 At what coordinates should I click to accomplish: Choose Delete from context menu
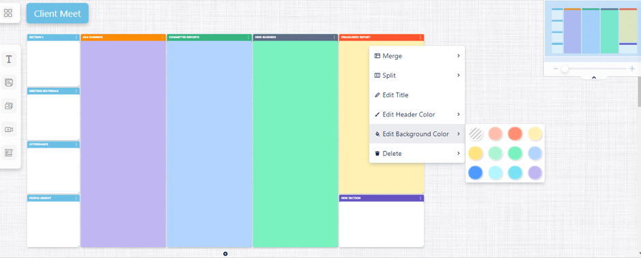417,154
